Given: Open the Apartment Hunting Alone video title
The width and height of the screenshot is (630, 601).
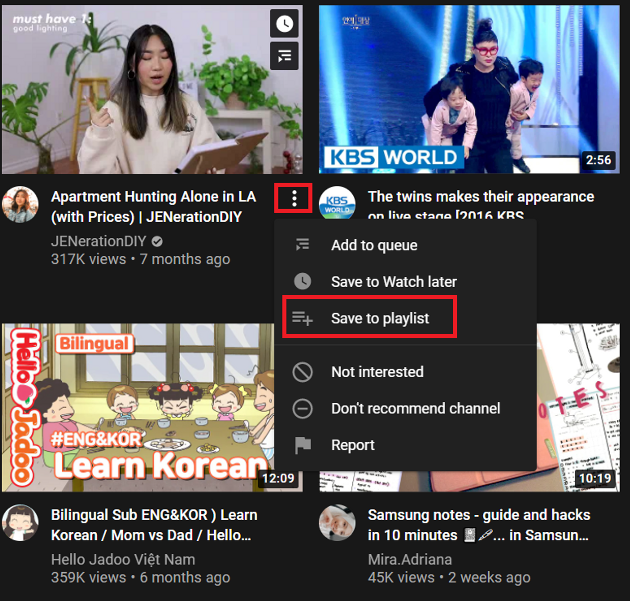Looking at the screenshot, I should click(x=153, y=206).
